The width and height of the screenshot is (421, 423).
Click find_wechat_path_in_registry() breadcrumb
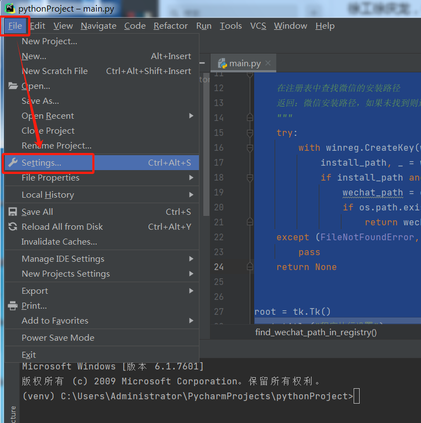pyautogui.click(x=315, y=332)
